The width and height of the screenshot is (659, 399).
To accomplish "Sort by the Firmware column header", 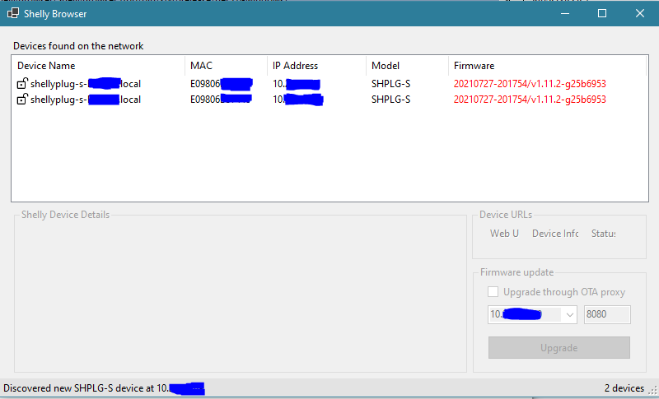I will click(x=547, y=66).
